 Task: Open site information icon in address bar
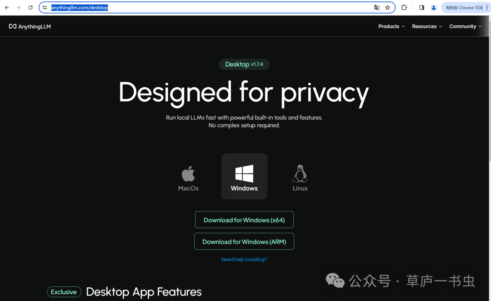click(x=45, y=8)
